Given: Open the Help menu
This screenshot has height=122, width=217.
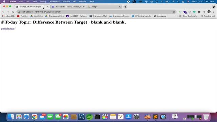Looking at the screenshot, I should (91, 2).
